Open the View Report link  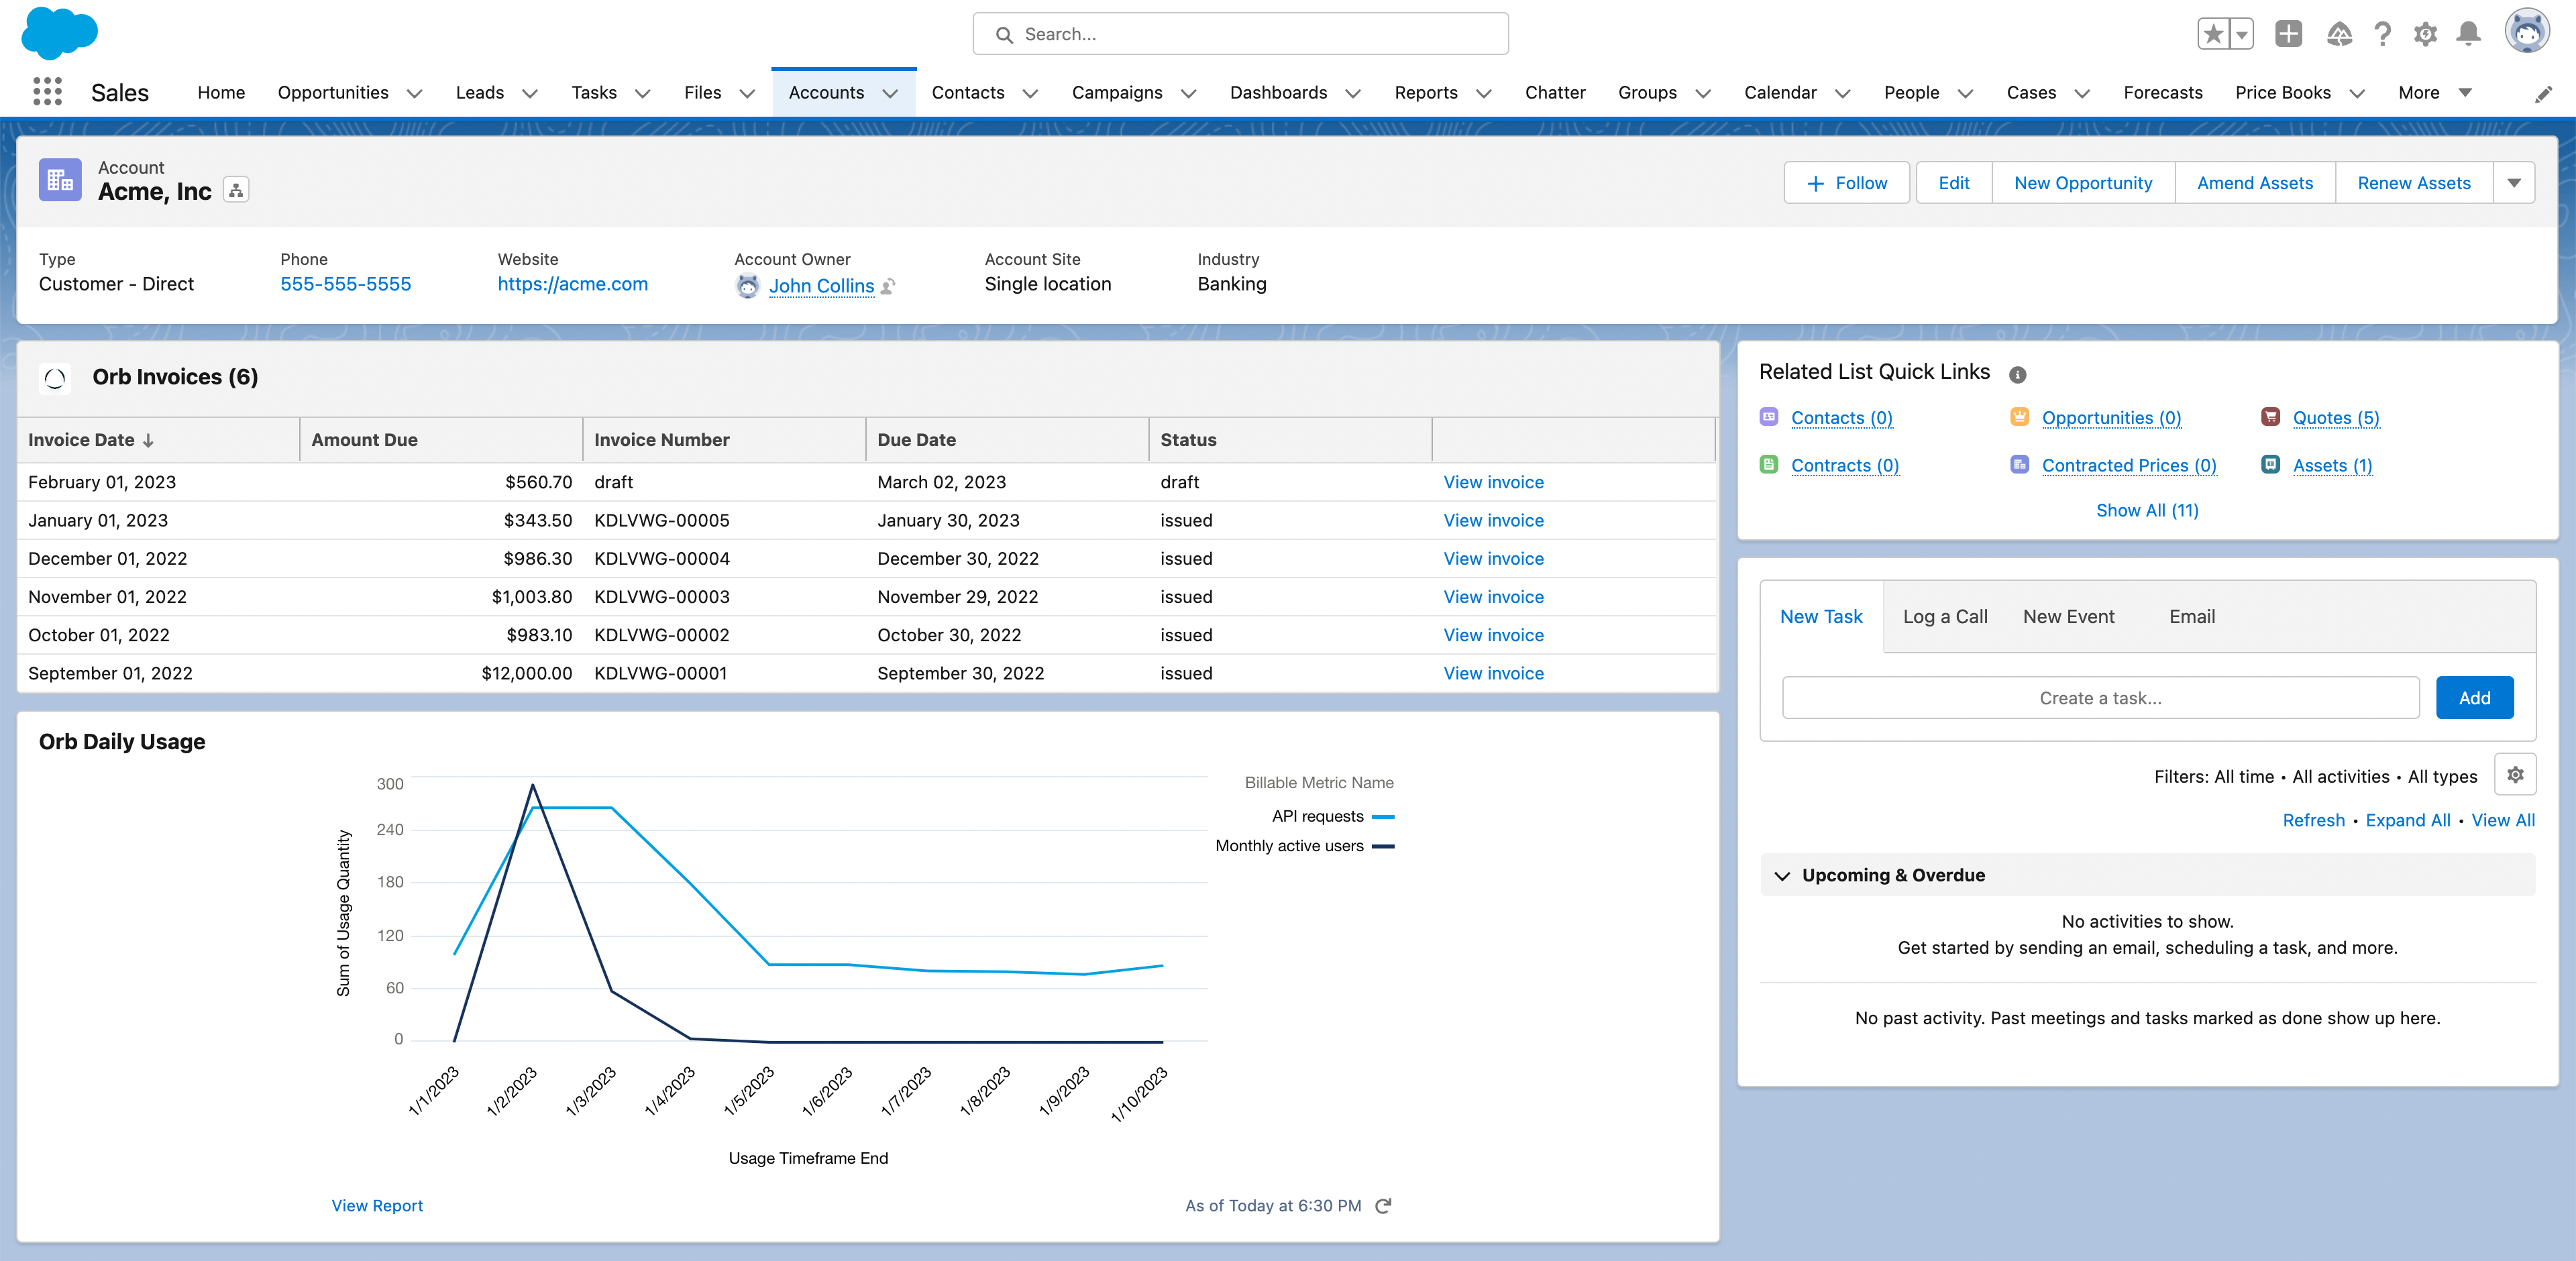click(377, 1206)
